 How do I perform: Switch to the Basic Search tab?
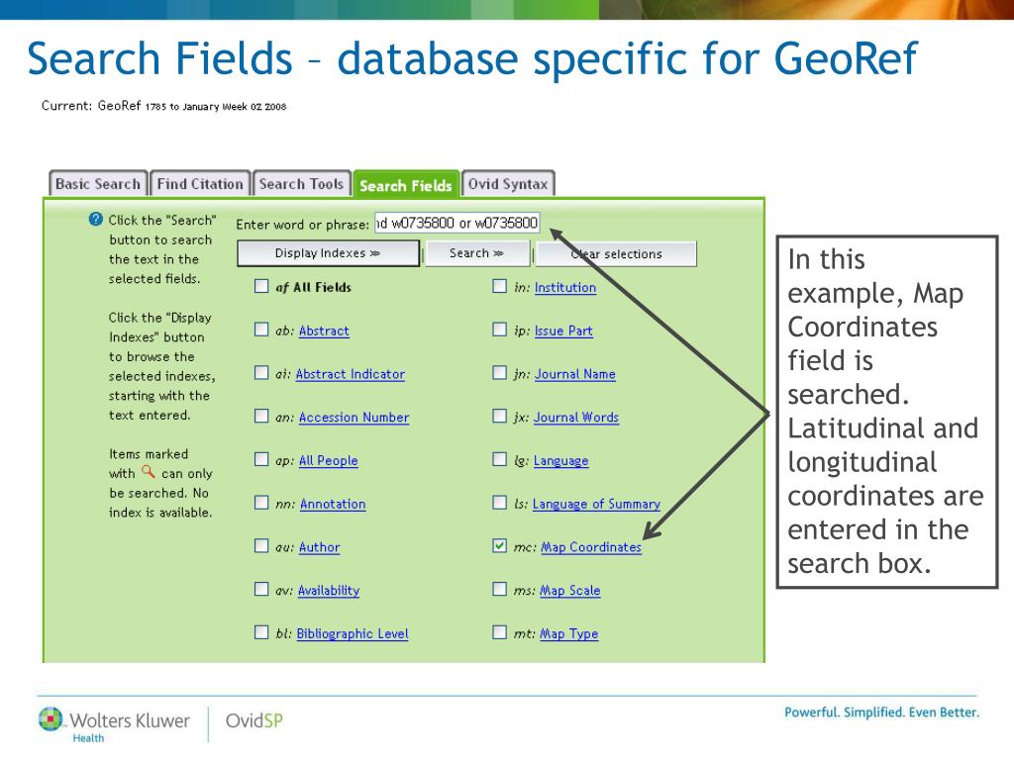(98, 183)
